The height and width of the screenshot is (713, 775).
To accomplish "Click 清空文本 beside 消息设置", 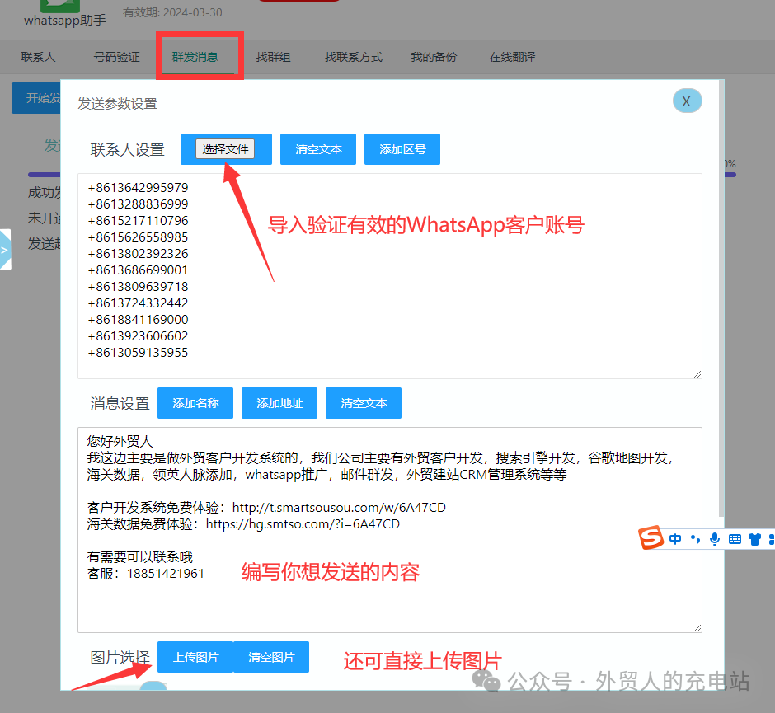I will coord(364,403).
